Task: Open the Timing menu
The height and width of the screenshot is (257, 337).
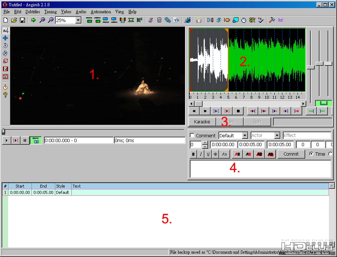Action: tap(51, 12)
